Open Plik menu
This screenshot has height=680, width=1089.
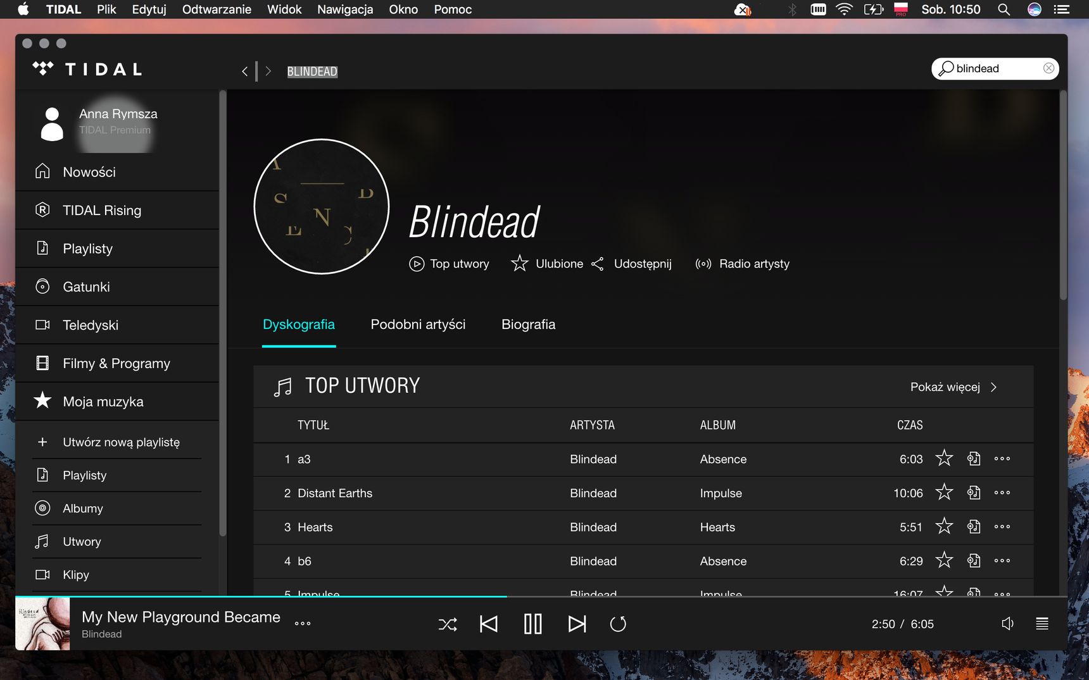click(106, 9)
